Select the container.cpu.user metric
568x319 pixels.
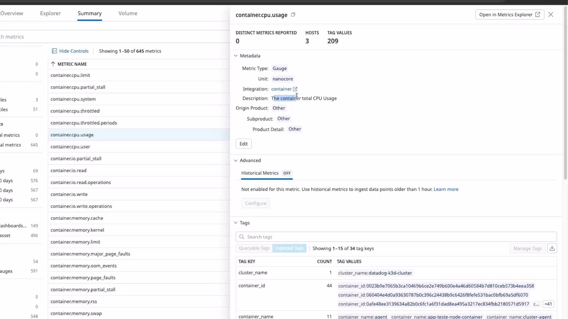[139, 147]
